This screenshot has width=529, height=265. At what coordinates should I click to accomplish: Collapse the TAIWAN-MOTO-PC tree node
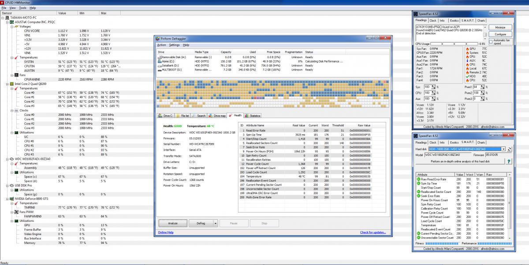(x=4, y=17)
